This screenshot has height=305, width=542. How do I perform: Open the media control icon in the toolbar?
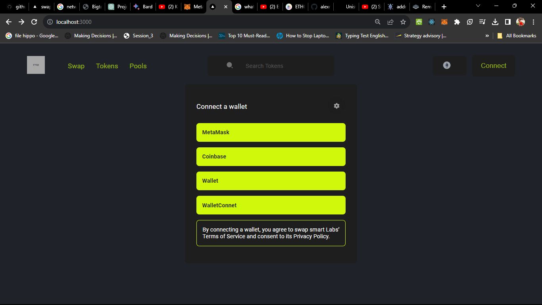482,22
